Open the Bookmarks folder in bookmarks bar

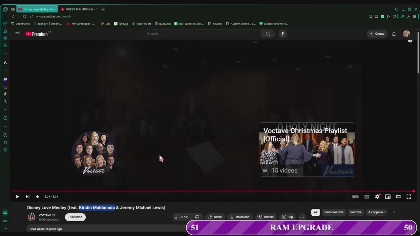tap(20, 24)
